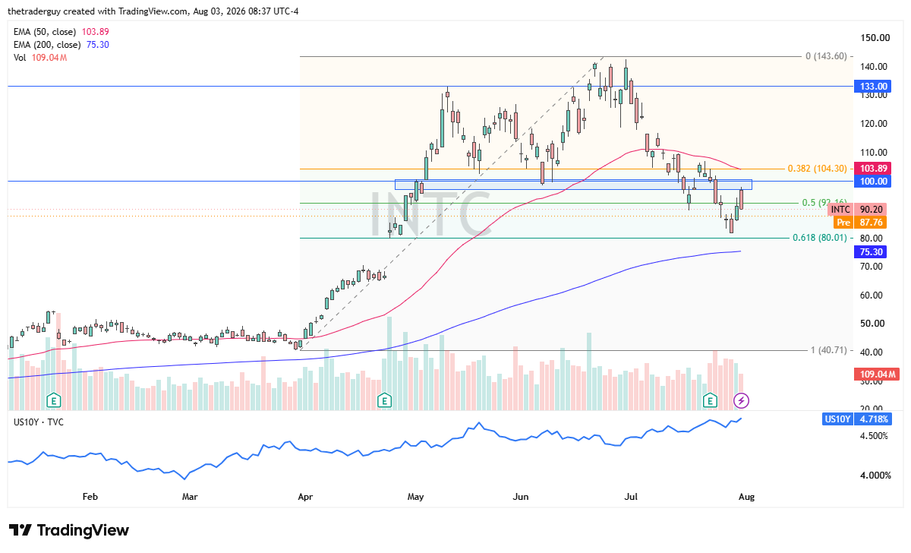Click the Mar label on time axis
This screenshot has width=911, height=553.
click(191, 497)
